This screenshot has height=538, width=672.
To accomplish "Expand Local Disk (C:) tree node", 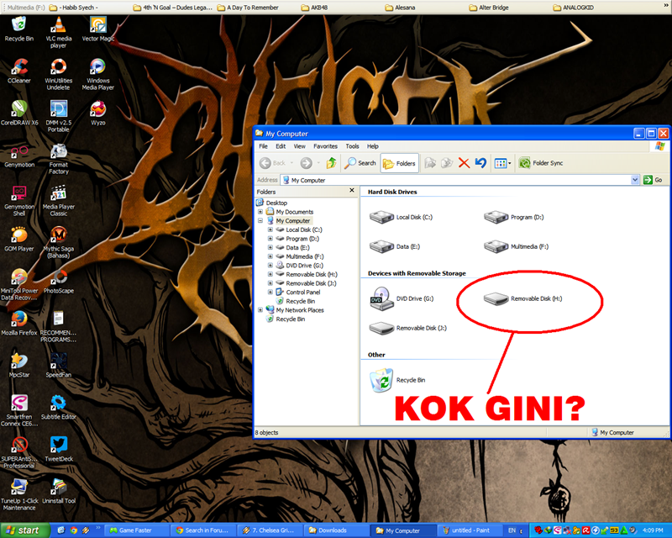I will tap(270, 229).
